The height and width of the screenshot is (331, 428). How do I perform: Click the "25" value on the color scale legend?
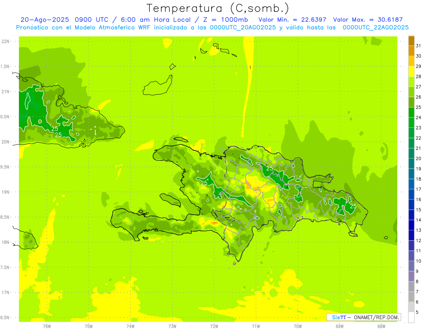click(x=418, y=107)
